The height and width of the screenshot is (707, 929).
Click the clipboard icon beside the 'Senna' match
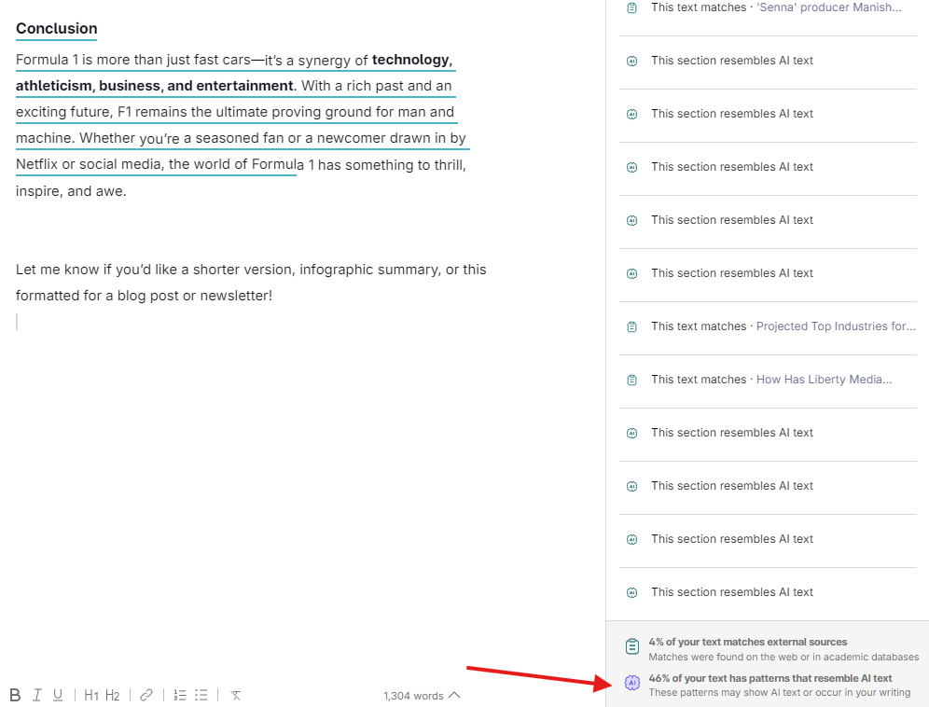632,8
